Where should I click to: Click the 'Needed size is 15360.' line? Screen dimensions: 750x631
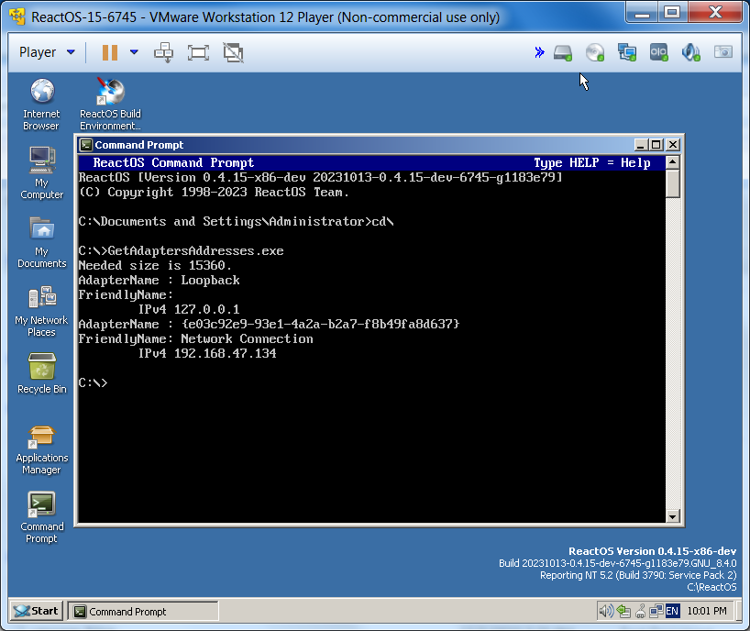155,265
